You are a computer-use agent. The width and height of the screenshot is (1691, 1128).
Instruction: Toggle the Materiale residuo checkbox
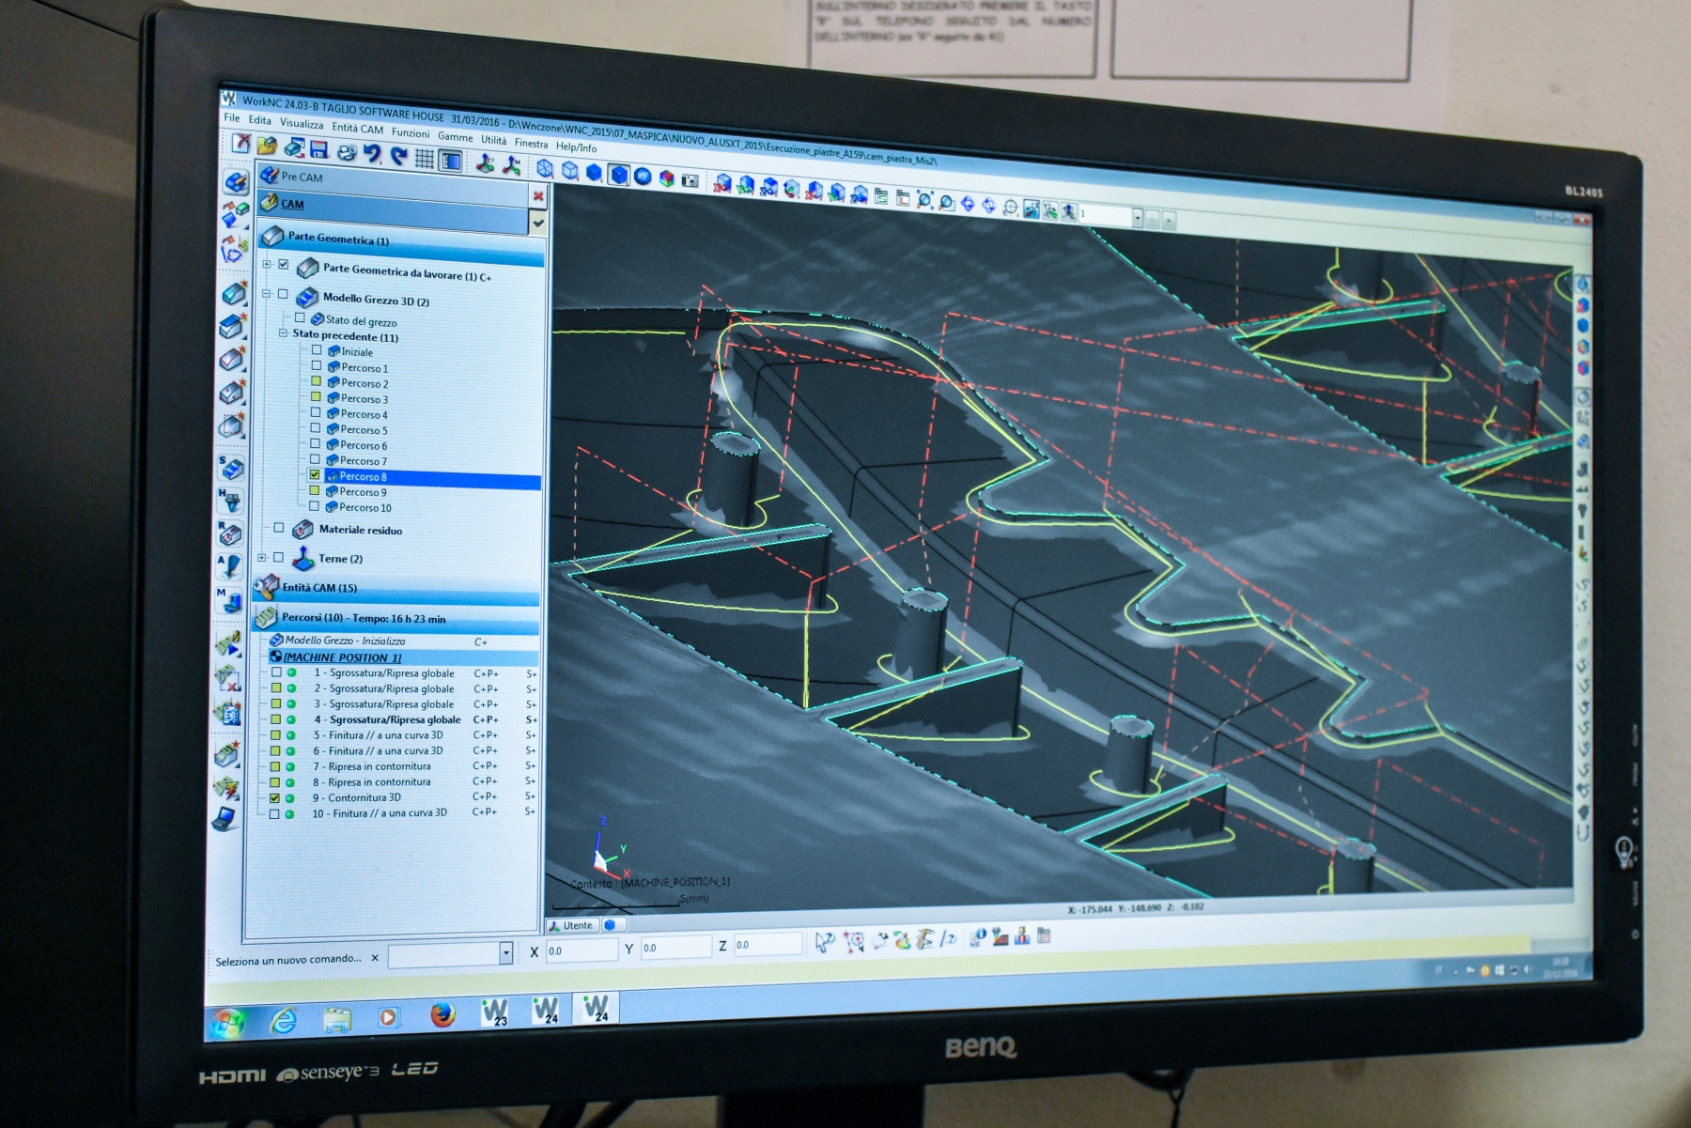click(x=279, y=528)
